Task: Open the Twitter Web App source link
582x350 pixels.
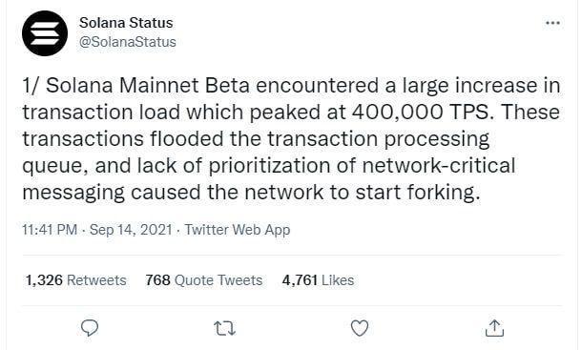Action: pyautogui.click(x=238, y=230)
